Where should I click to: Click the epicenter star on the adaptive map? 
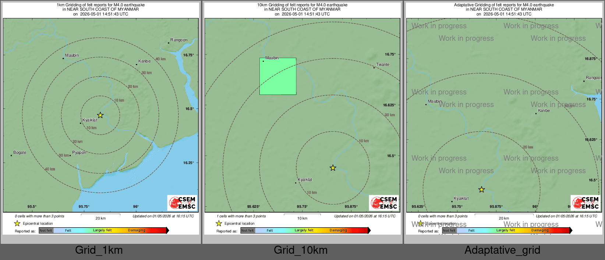pyautogui.click(x=481, y=190)
